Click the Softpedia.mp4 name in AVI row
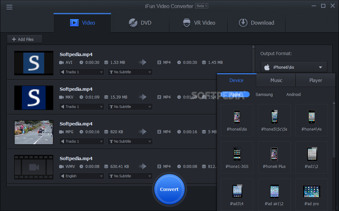Image resolution: width=339 pixels, height=211 pixels. (x=76, y=54)
